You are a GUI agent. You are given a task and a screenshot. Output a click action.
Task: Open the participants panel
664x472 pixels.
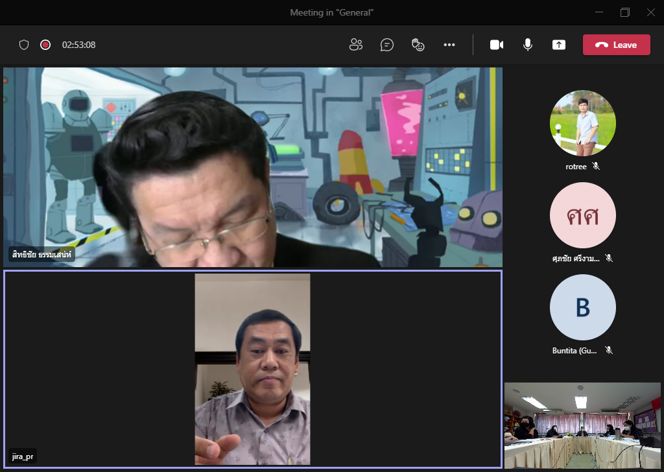(355, 45)
